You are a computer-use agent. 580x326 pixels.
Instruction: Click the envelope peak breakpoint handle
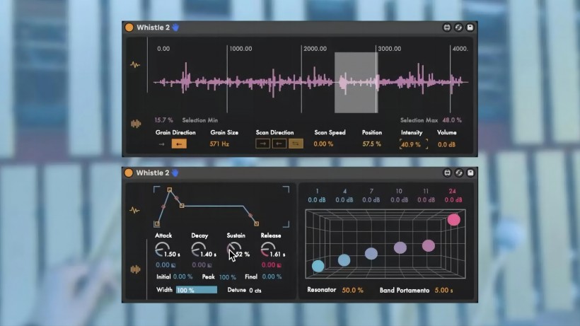(169, 190)
